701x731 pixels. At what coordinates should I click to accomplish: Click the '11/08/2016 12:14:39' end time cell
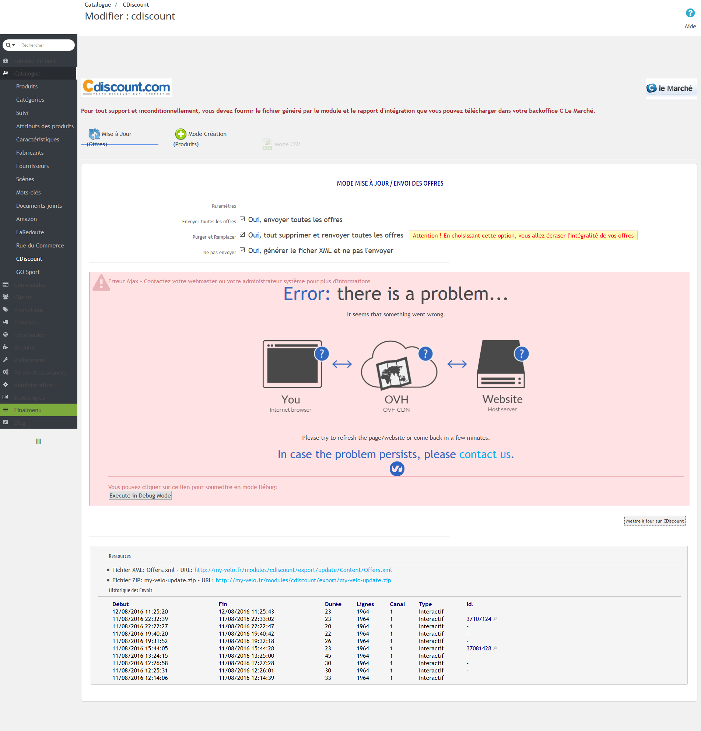tap(246, 678)
